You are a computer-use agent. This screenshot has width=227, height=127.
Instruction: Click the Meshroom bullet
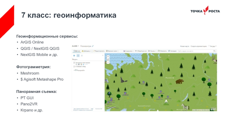(x=30, y=73)
